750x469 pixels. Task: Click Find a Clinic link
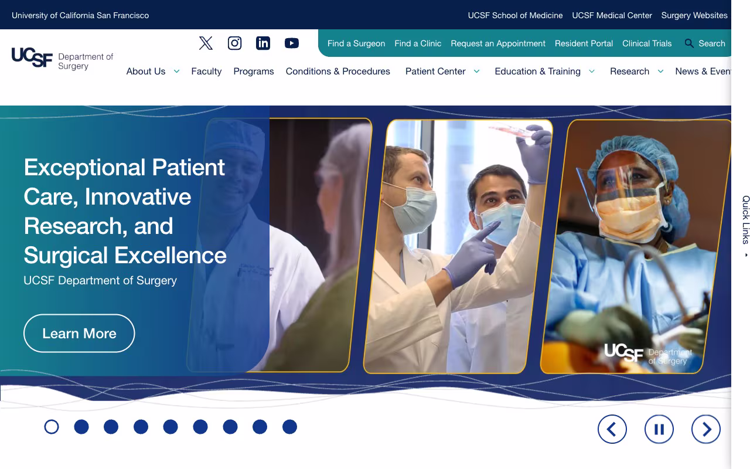tap(418, 43)
